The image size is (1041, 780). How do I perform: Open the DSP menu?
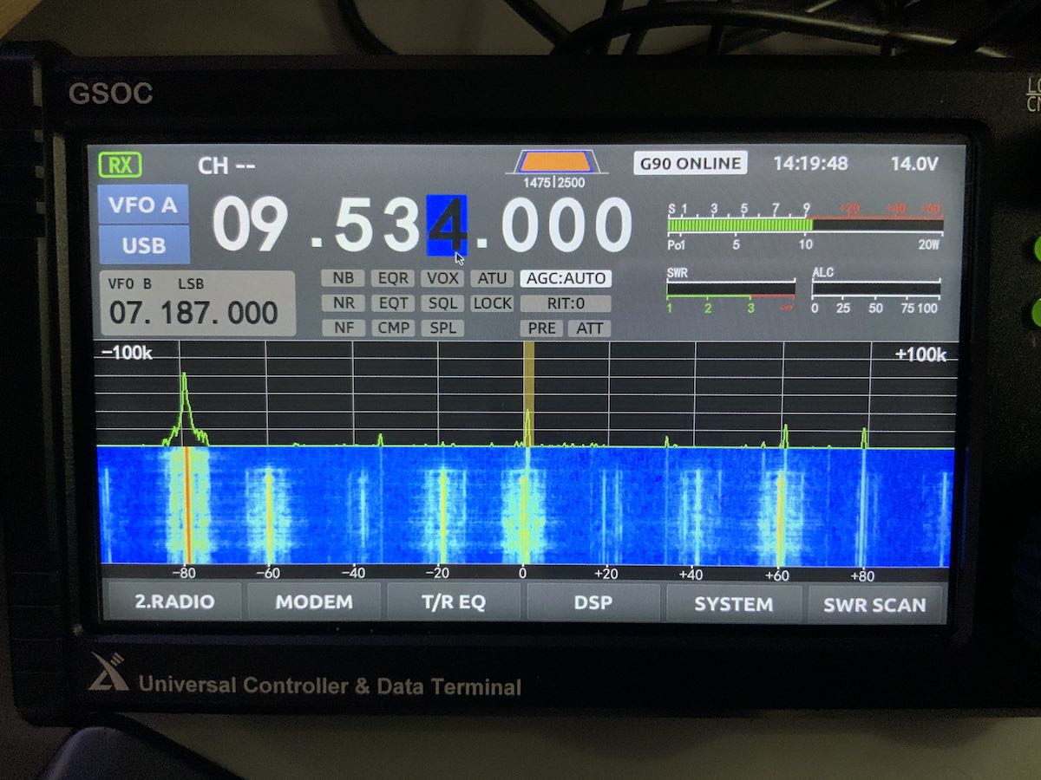click(593, 602)
